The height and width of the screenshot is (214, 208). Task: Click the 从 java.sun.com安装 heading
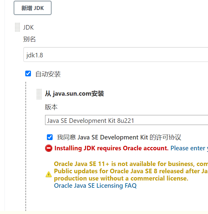[x=75, y=94]
